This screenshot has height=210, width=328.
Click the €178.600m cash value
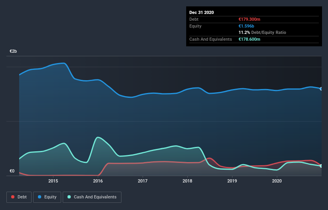[x=249, y=39]
